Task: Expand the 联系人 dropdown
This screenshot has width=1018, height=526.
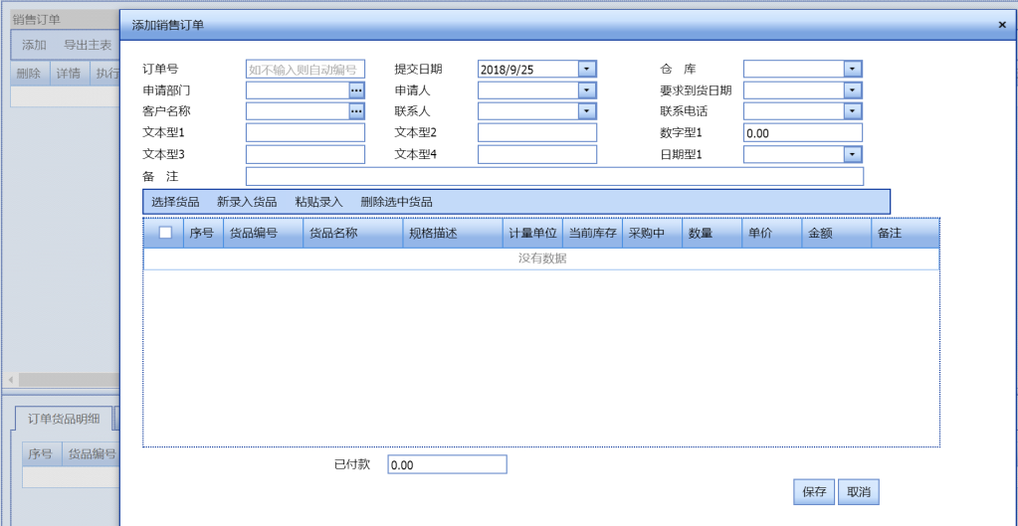Action: click(x=587, y=111)
